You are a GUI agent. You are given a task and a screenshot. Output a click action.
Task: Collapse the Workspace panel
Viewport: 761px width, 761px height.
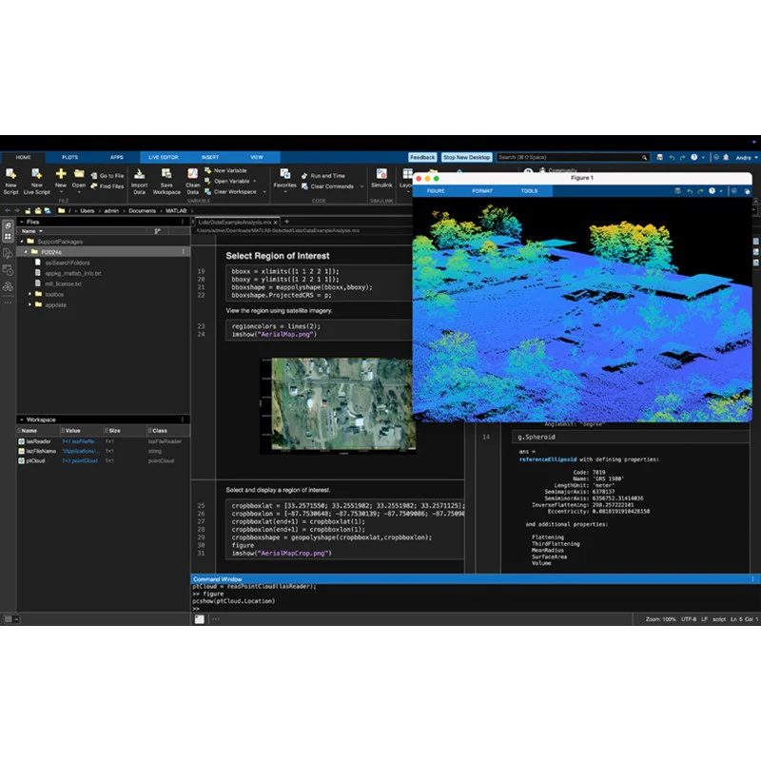tap(22, 420)
